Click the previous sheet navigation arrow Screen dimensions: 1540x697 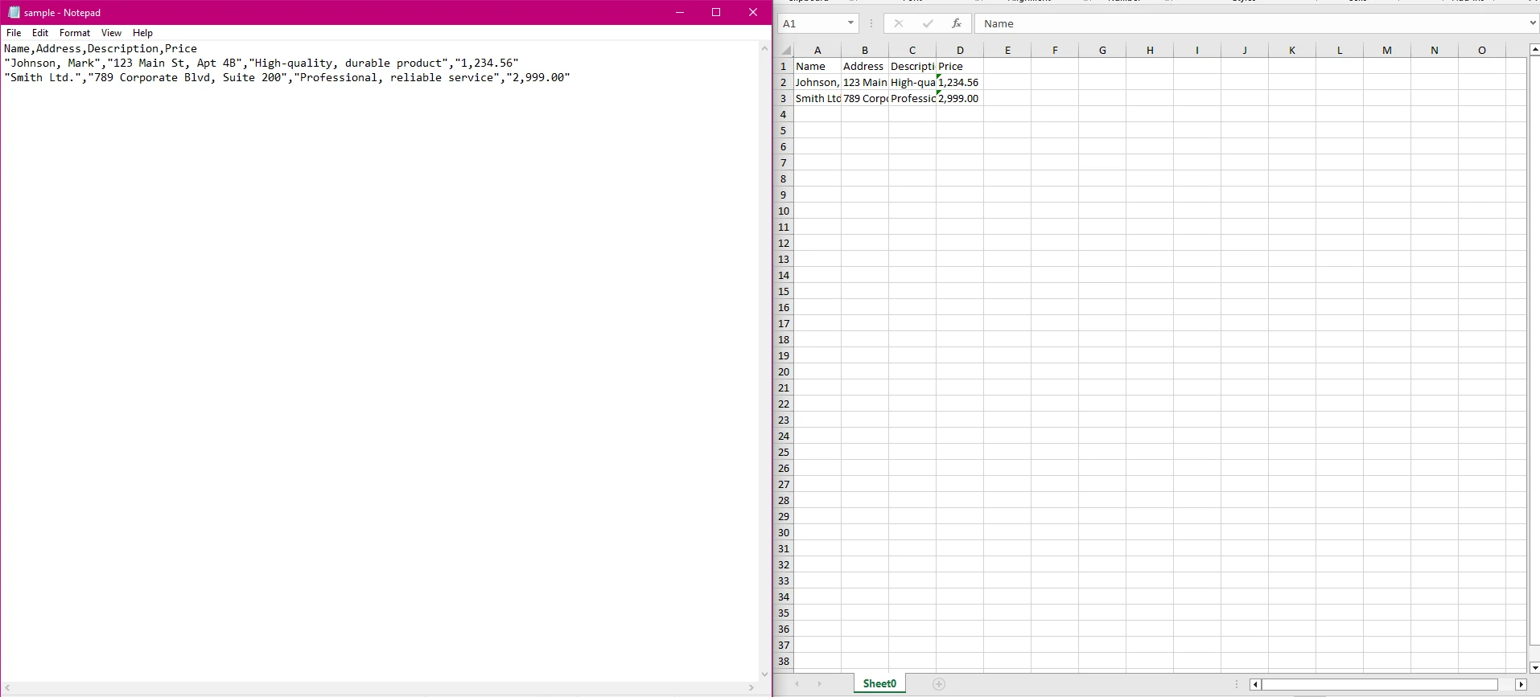pyautogui.click(x=797, y=684)
